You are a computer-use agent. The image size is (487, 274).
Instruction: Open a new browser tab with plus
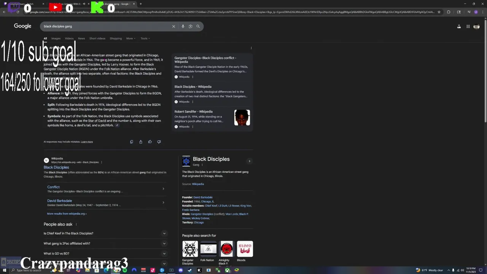(x=141, y=4)
